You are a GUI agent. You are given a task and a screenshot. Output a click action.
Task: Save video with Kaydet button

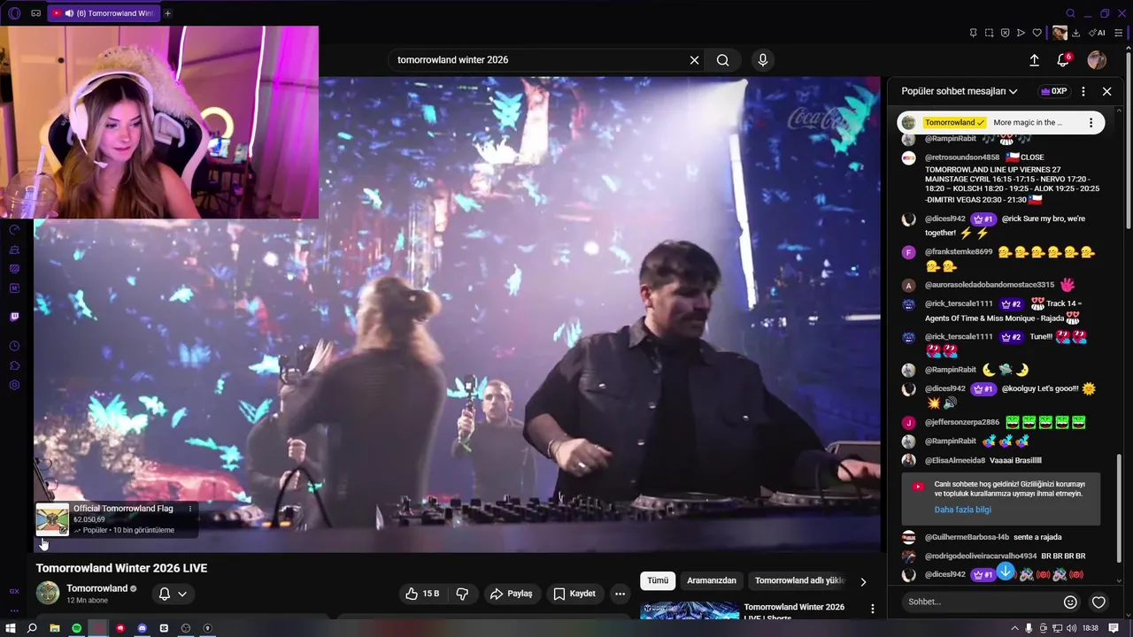(x=574, y=594)
